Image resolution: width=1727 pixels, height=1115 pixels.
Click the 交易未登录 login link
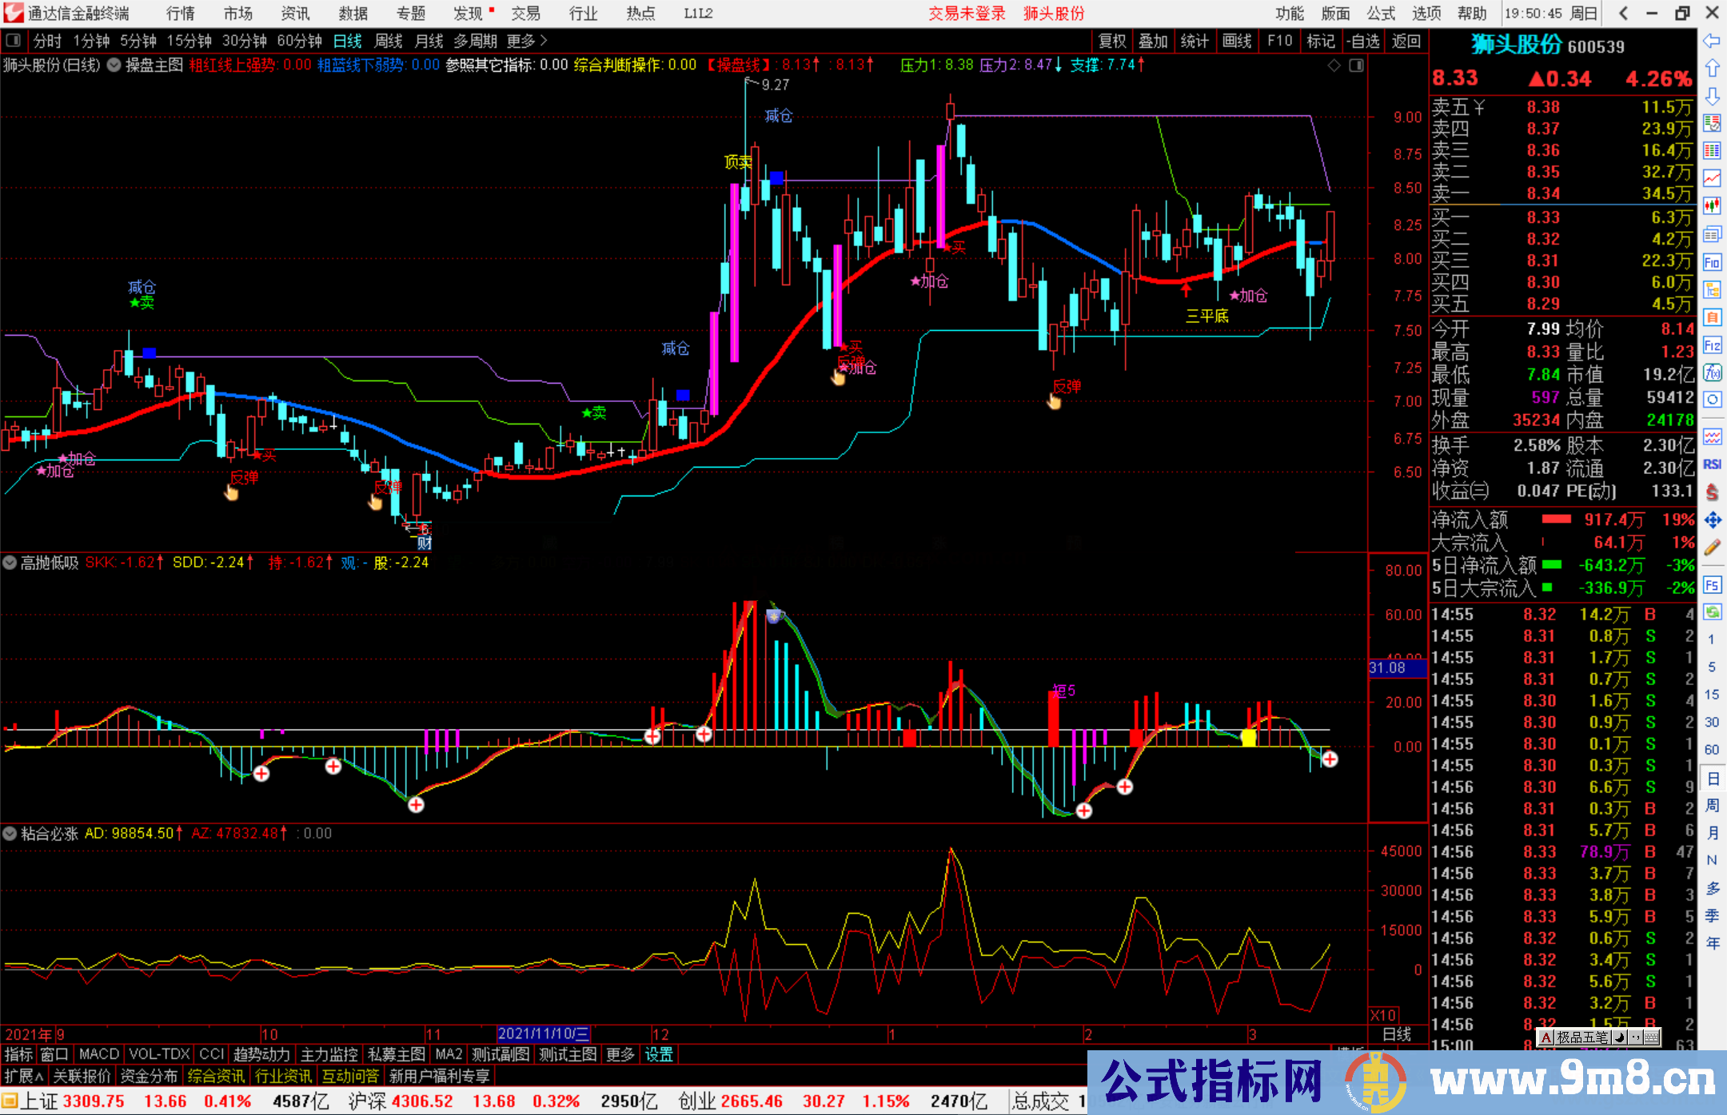pyautogui.click(x=967, y=13)
